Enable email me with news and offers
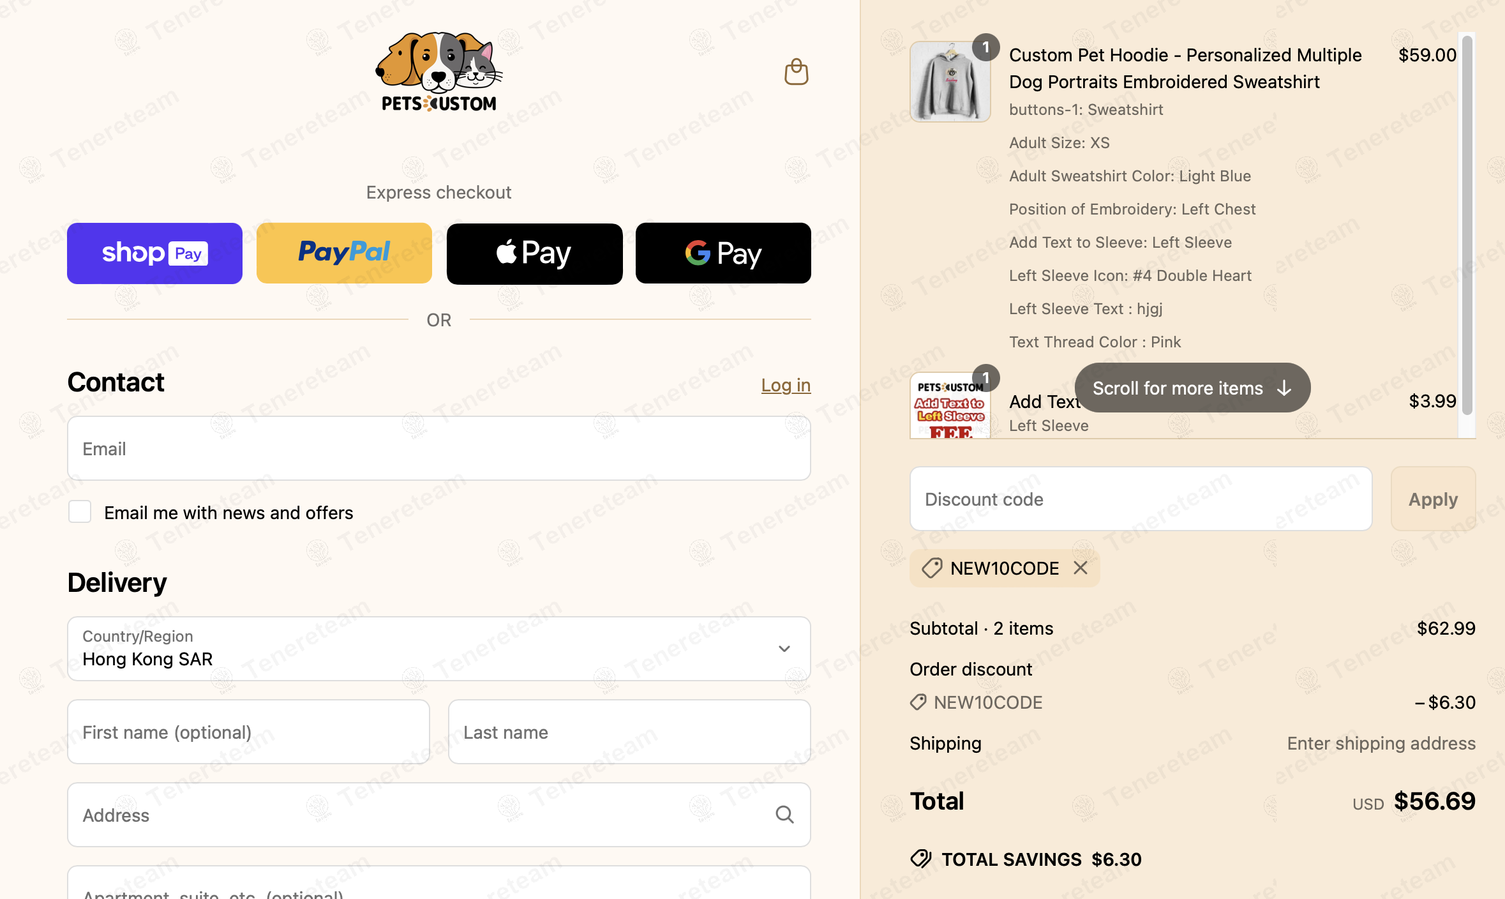This screenshot has height=899, width=1505. [80, 512]
